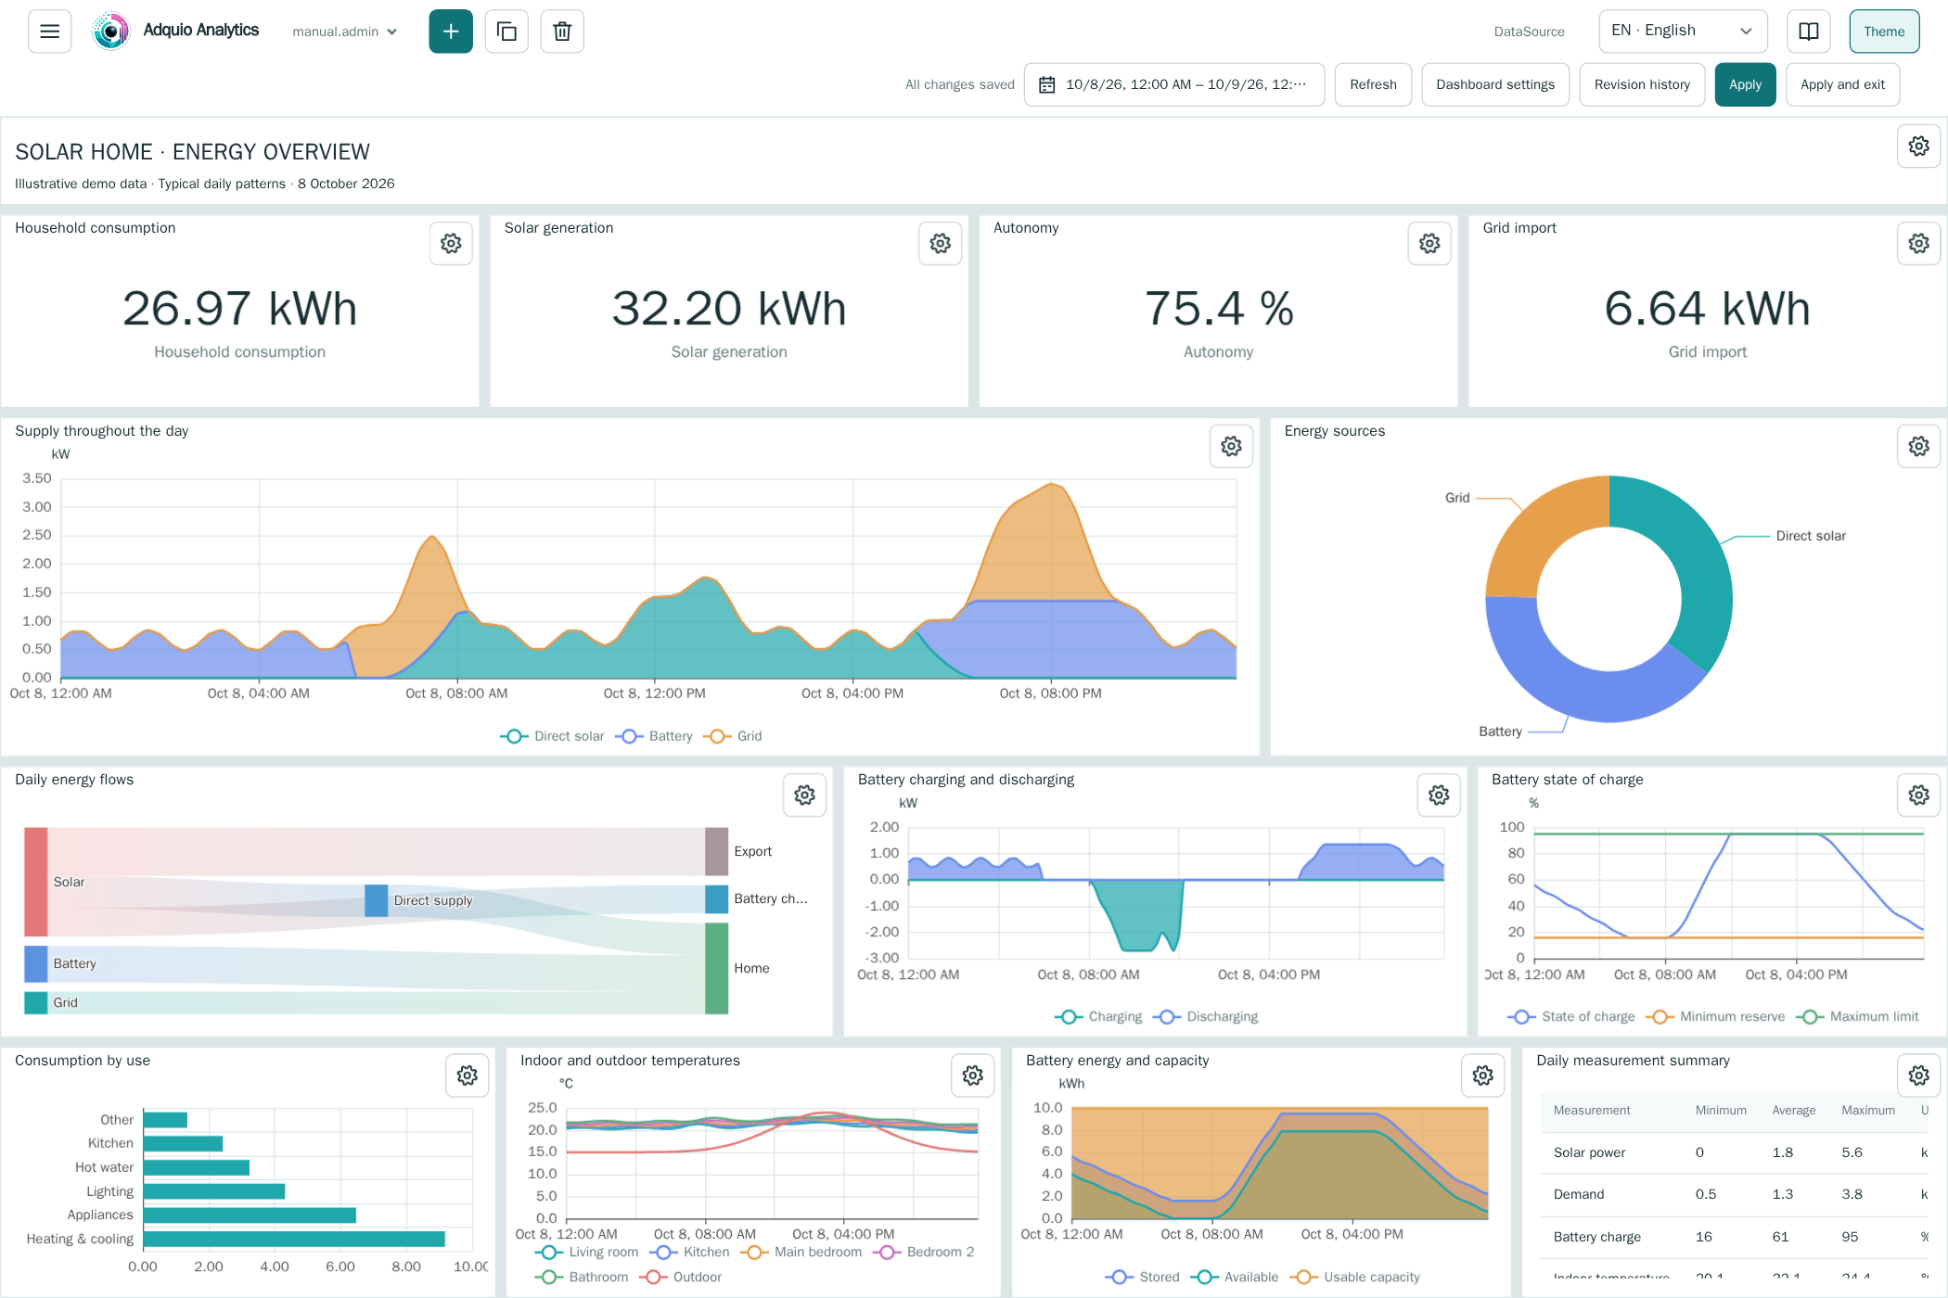
Task: Open Supply throughout the day settings gear
Action: point(1231,447)
